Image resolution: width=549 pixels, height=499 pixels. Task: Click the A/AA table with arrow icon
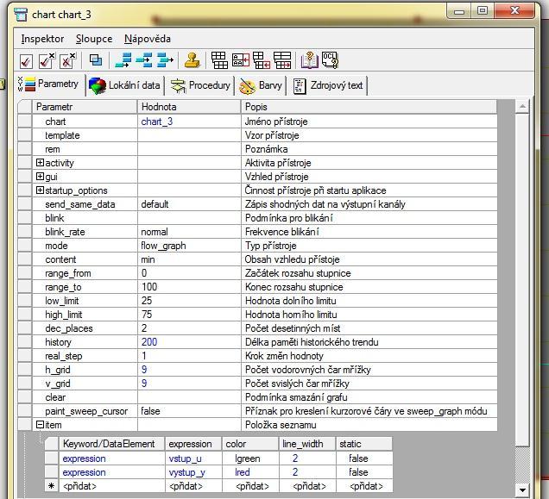click(241, 60)
